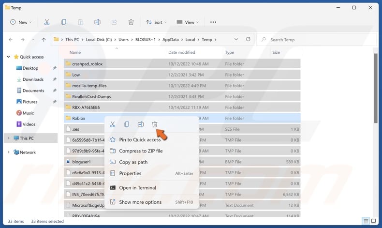
Task: Open Downloads in Quick access
Action: 33,79
